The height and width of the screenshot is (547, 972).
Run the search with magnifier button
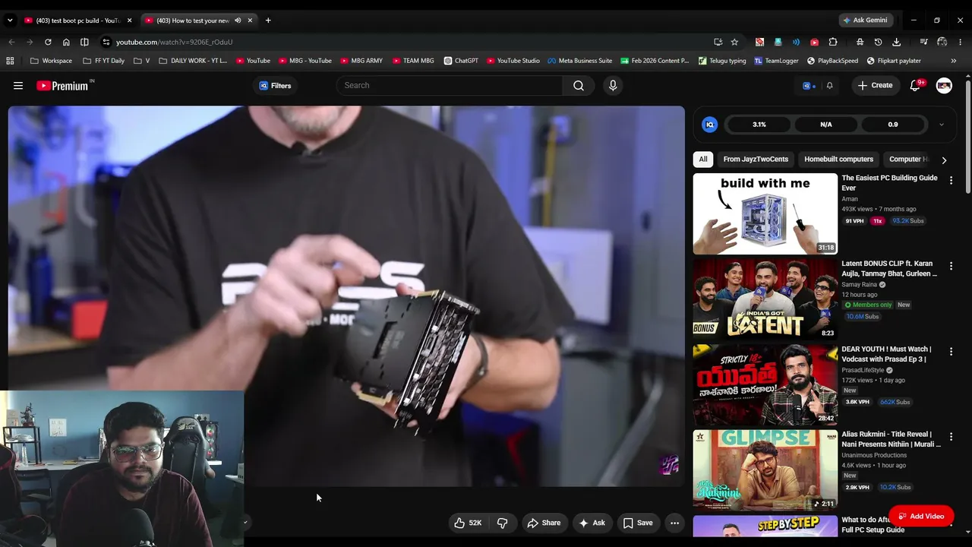click(x=579, y=86)
